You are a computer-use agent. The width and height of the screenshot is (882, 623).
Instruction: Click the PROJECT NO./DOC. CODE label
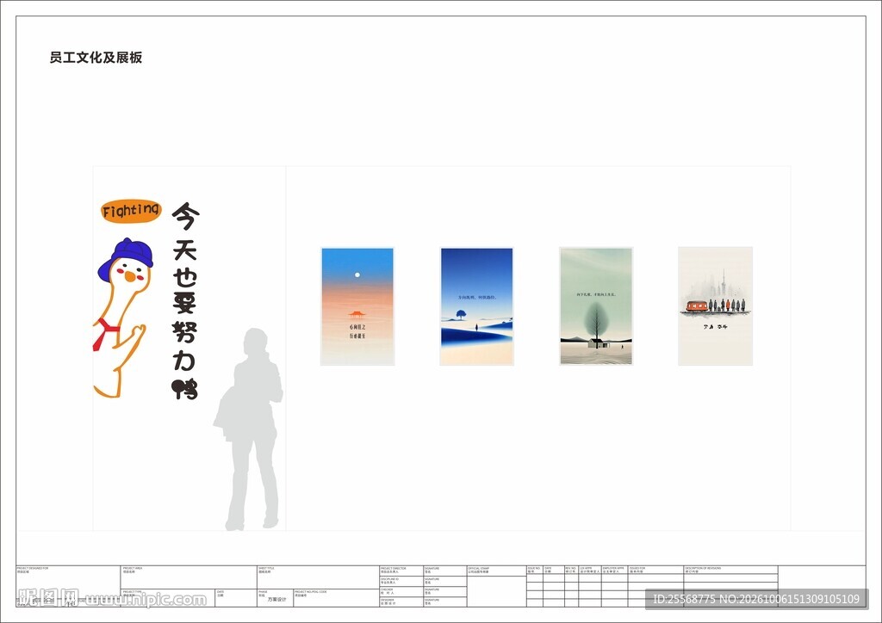310,591
